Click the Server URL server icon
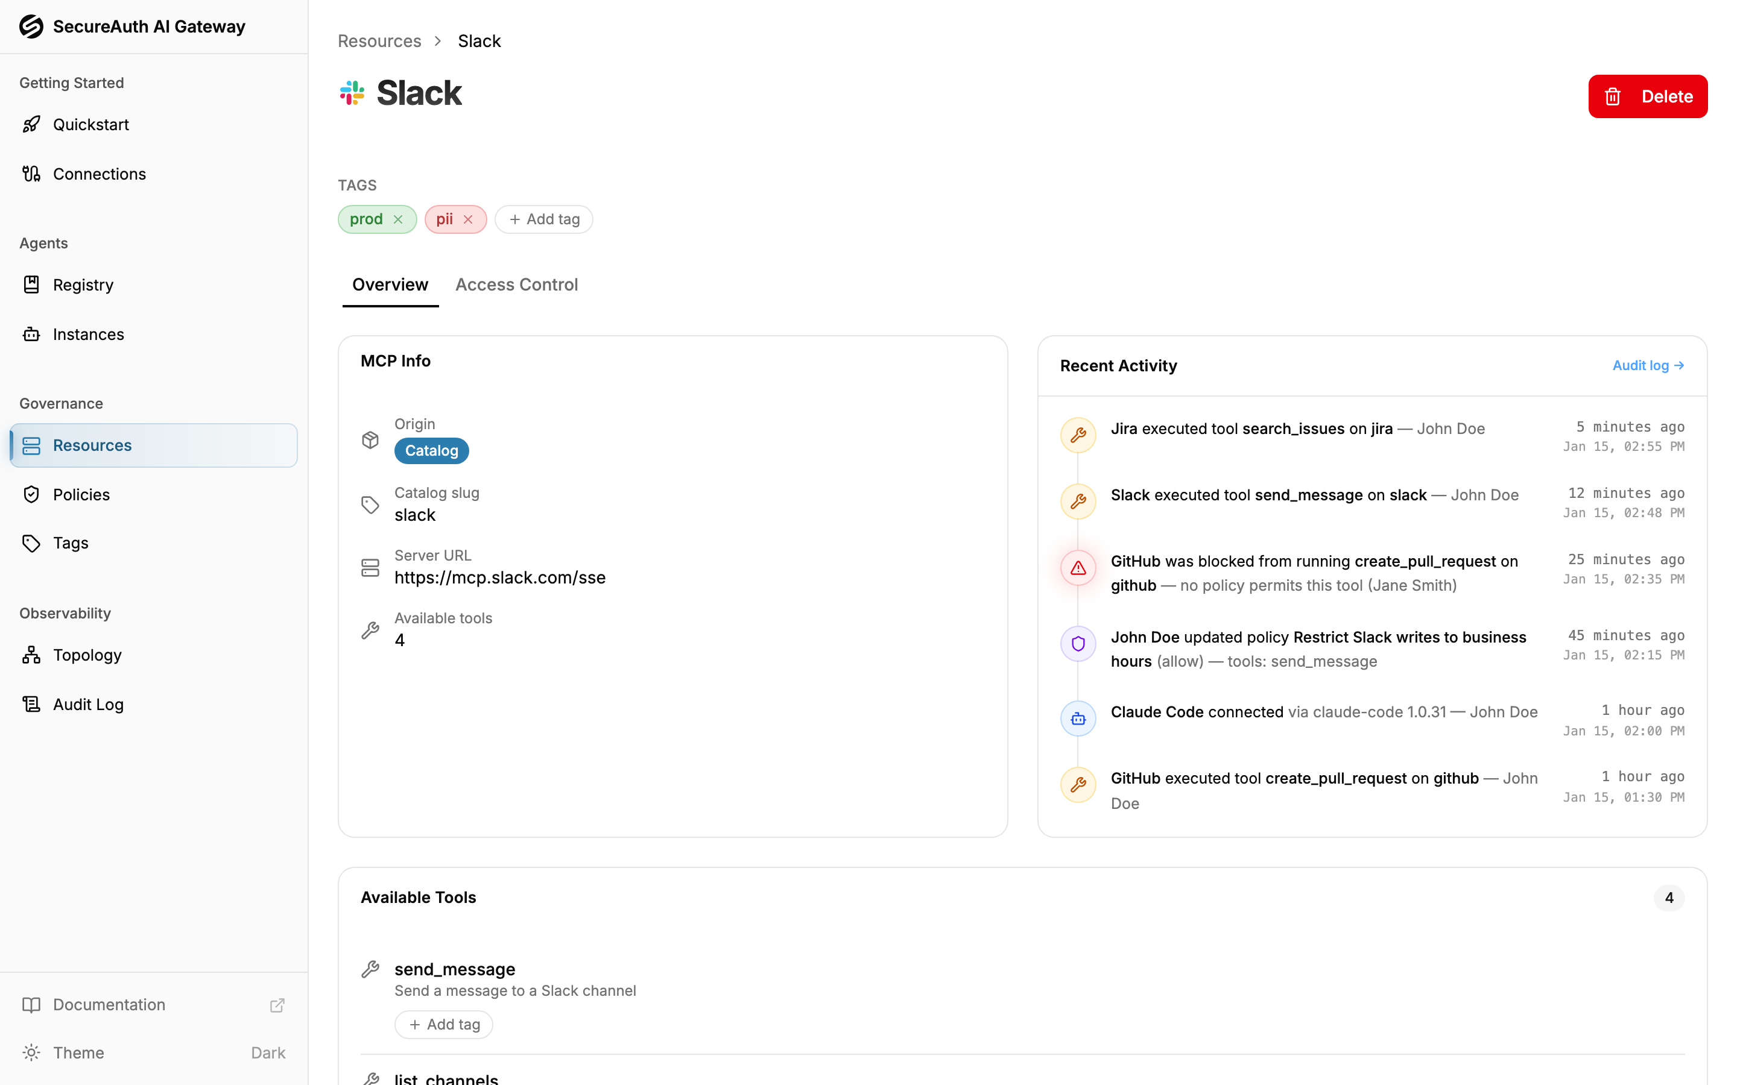The width and height of the screenshot is (1737, 1085). [x=370, y=568]
